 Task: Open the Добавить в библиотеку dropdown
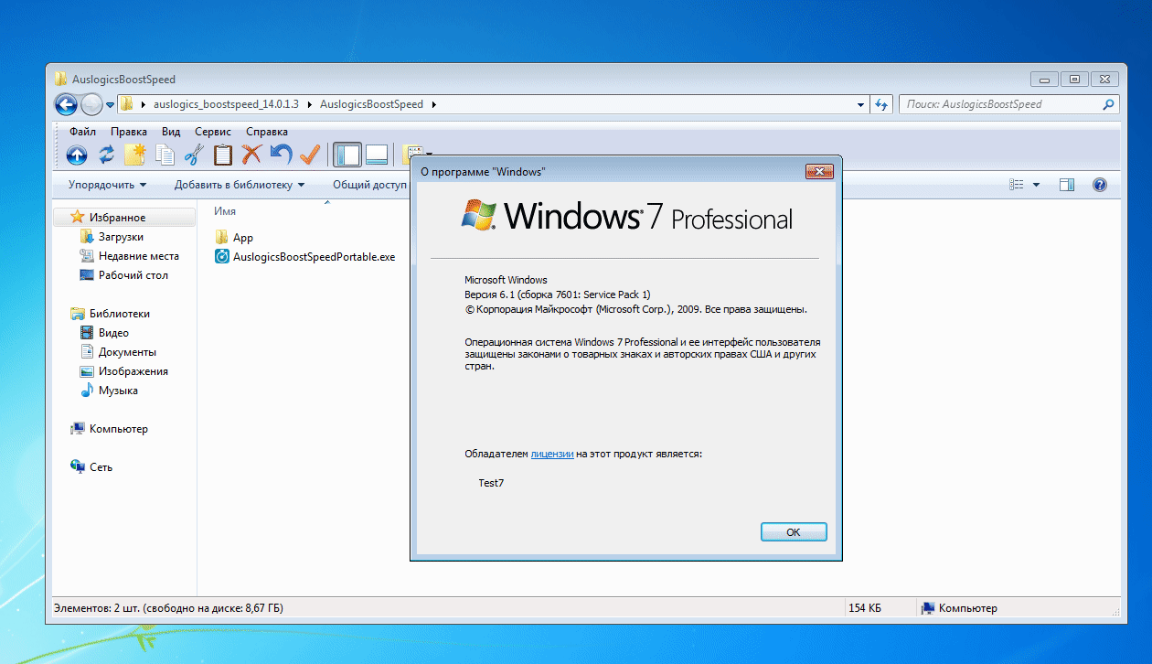tap(240, 185)
